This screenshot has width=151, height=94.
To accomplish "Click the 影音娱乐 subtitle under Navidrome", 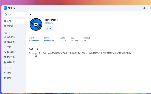I will [49, 23].
